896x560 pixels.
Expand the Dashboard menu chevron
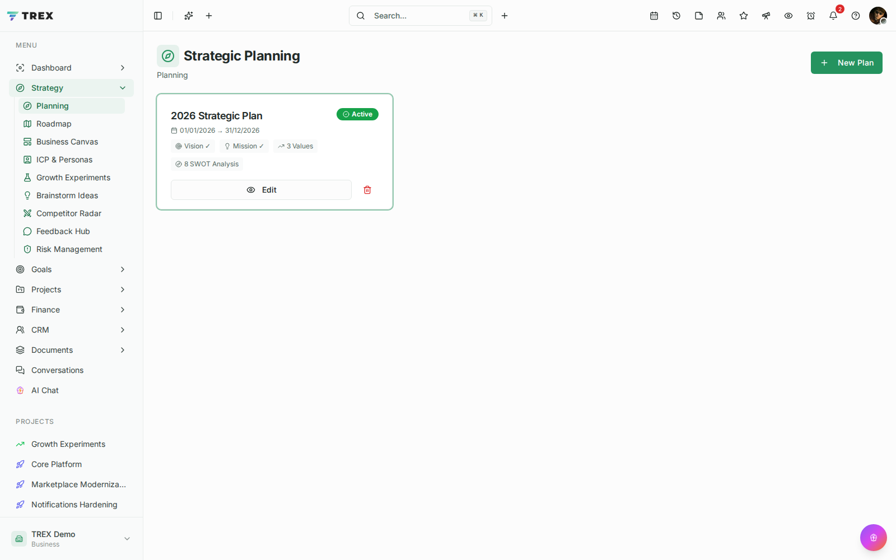[x=123, y=68]
